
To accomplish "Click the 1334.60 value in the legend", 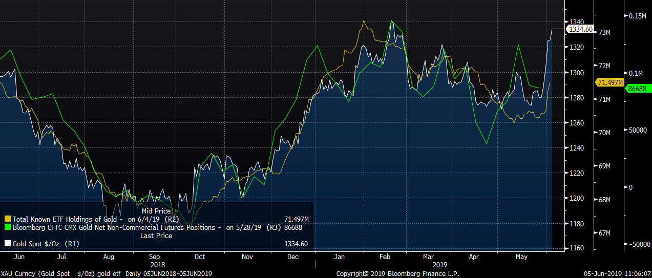I will [296, 244].
